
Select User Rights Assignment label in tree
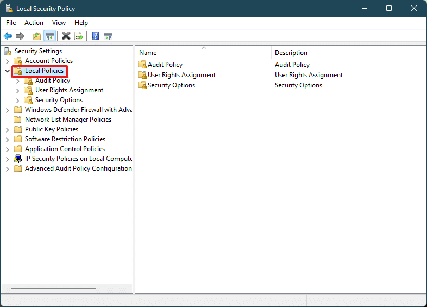click(69, 90)
